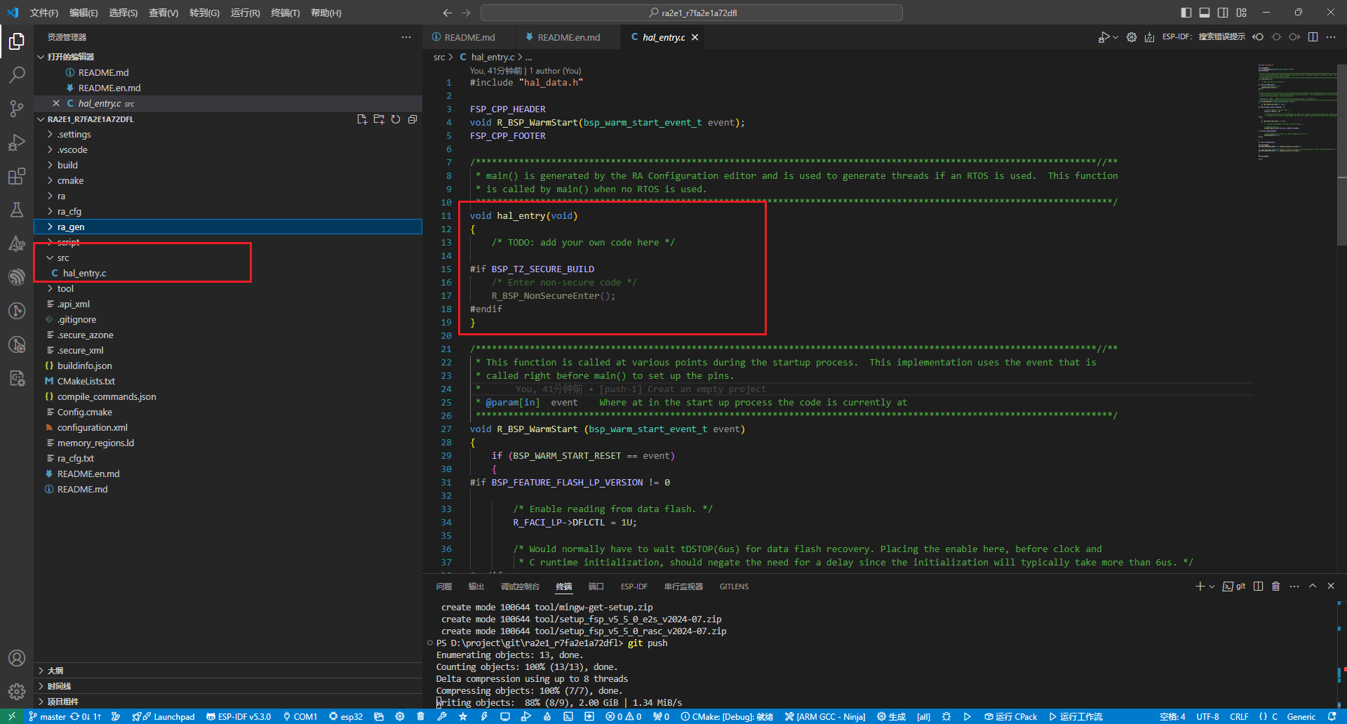
Task: Refresh the explorer file tree
Action: click(x=396, y=119)
